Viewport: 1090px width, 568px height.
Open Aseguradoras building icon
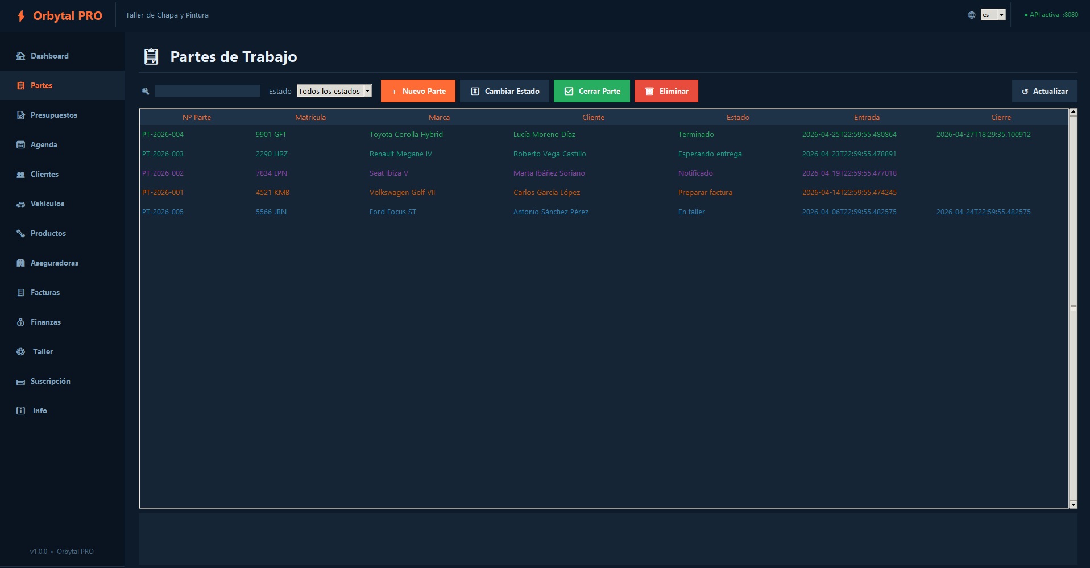pyautogui.click(x=21, y=263)
